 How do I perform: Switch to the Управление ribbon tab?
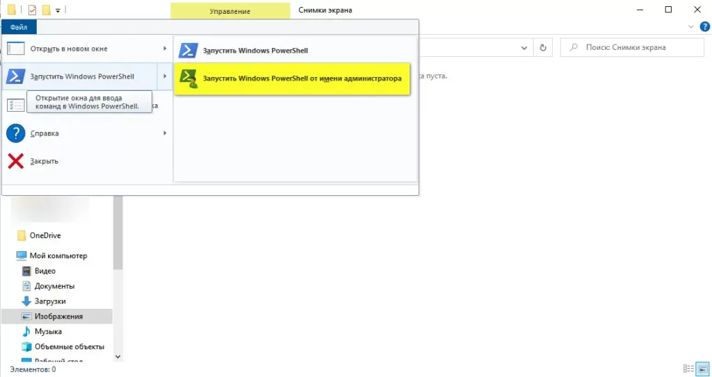229,11
